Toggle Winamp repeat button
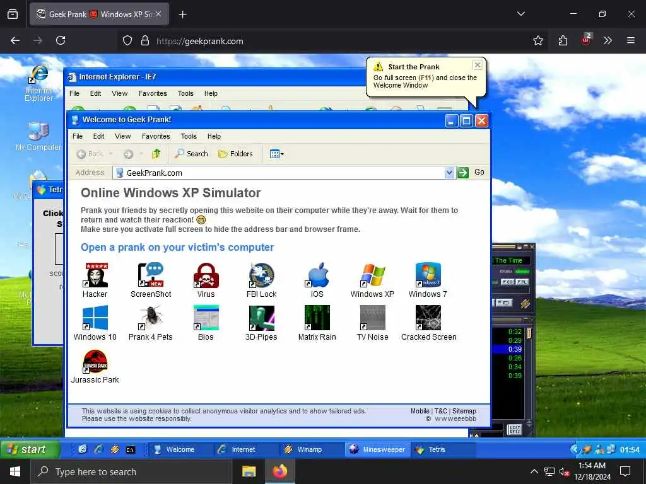The height and width of the screenshot is (484, 646). click(x=504, y=303)
